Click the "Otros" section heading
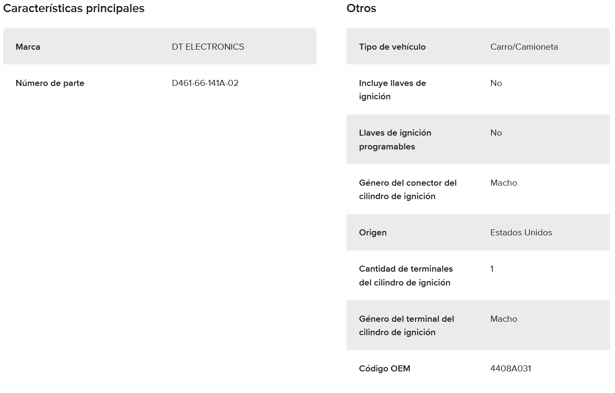Viewport: 615px width, 393px height. [361, 9]
